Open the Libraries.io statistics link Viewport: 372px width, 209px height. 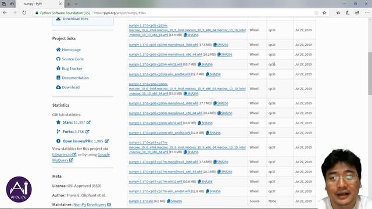coord(64,154)
